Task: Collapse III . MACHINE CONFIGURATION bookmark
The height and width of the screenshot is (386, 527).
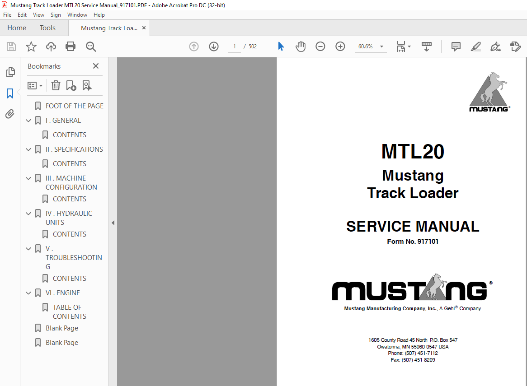Action: click(28, 178)
